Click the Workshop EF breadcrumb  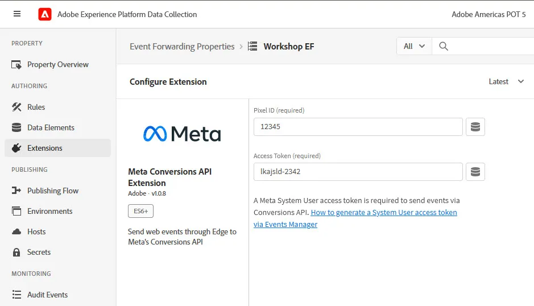click(x=289, y=46)
